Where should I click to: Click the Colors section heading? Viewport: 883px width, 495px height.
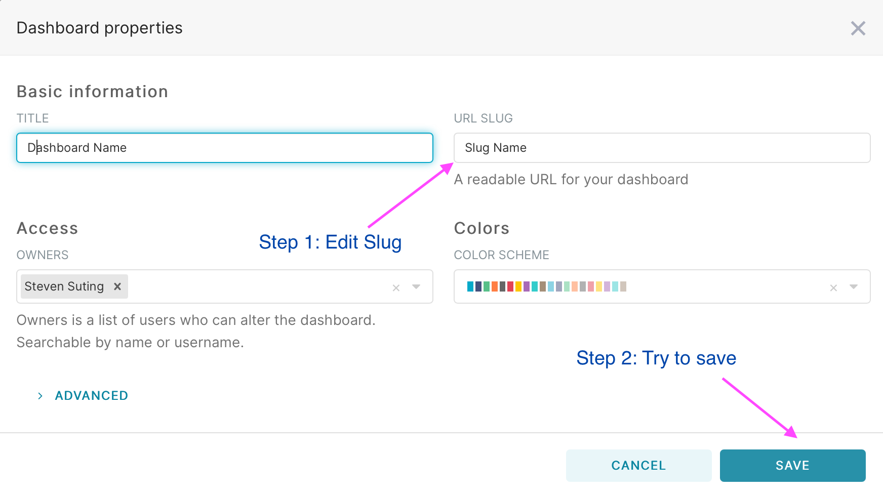click(481, 228)
